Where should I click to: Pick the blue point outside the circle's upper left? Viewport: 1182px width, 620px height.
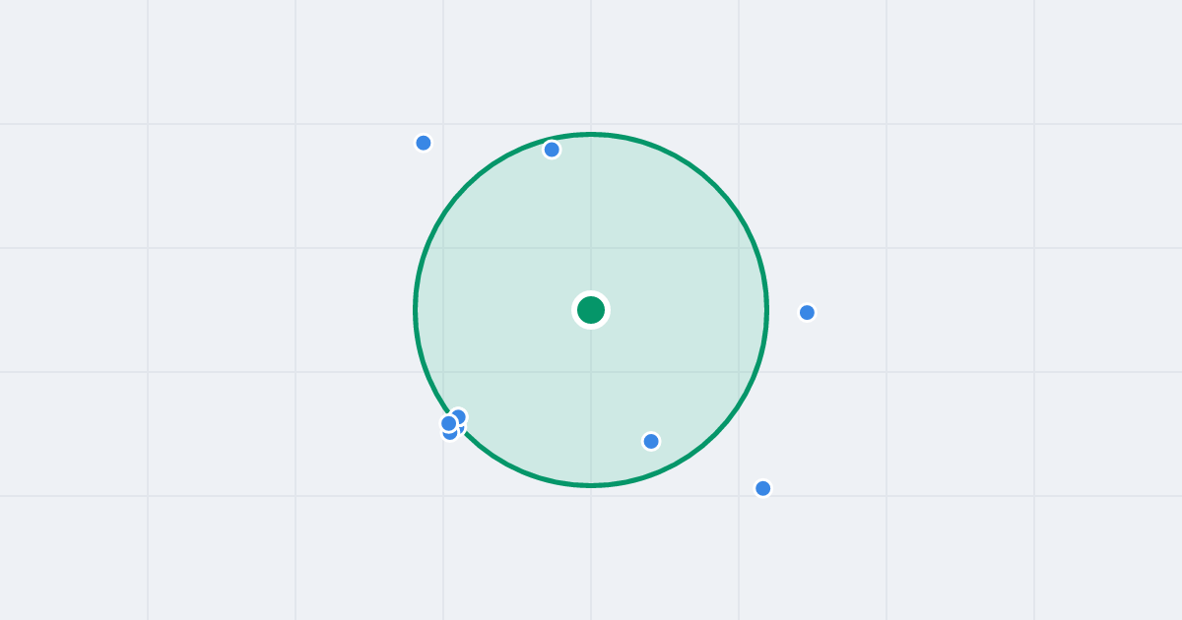click(424, 143)
